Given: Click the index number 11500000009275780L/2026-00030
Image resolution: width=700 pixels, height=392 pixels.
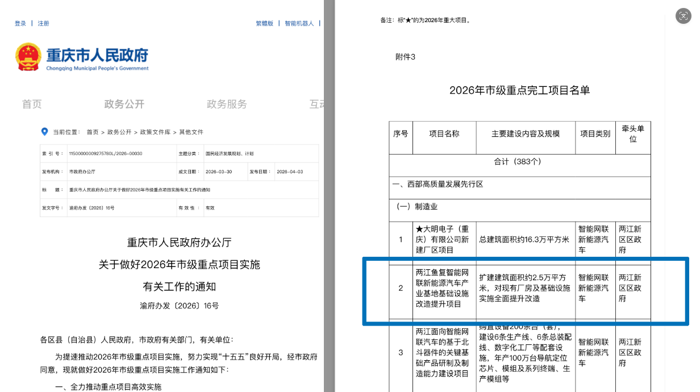Looking at the screenshot, I should pyautogui.click(x=105, y=153).
